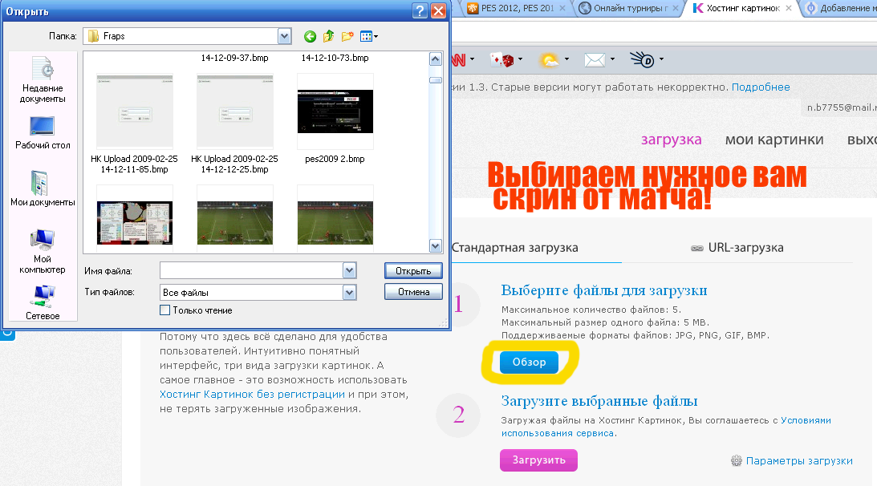
Task: Create a new folder in Open dialog
Action: click(347, 36)
